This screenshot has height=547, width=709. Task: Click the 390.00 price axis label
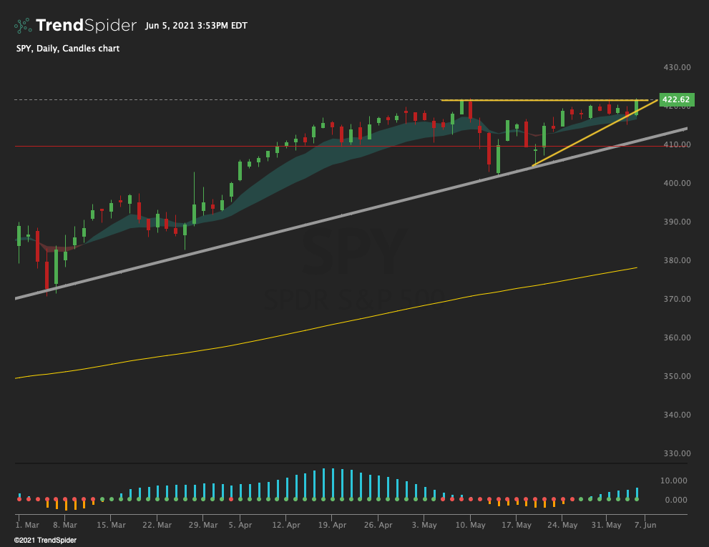677,222
